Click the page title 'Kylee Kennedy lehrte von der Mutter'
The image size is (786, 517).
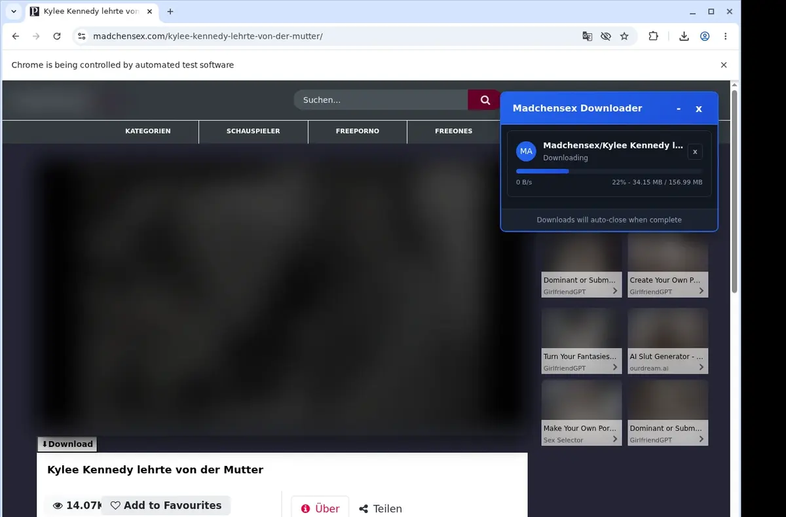pyautogui.click(x=155, y=470)
